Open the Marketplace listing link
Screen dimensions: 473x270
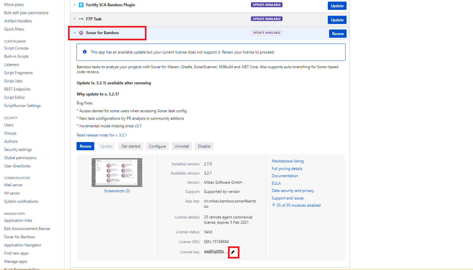coord(288,161)
